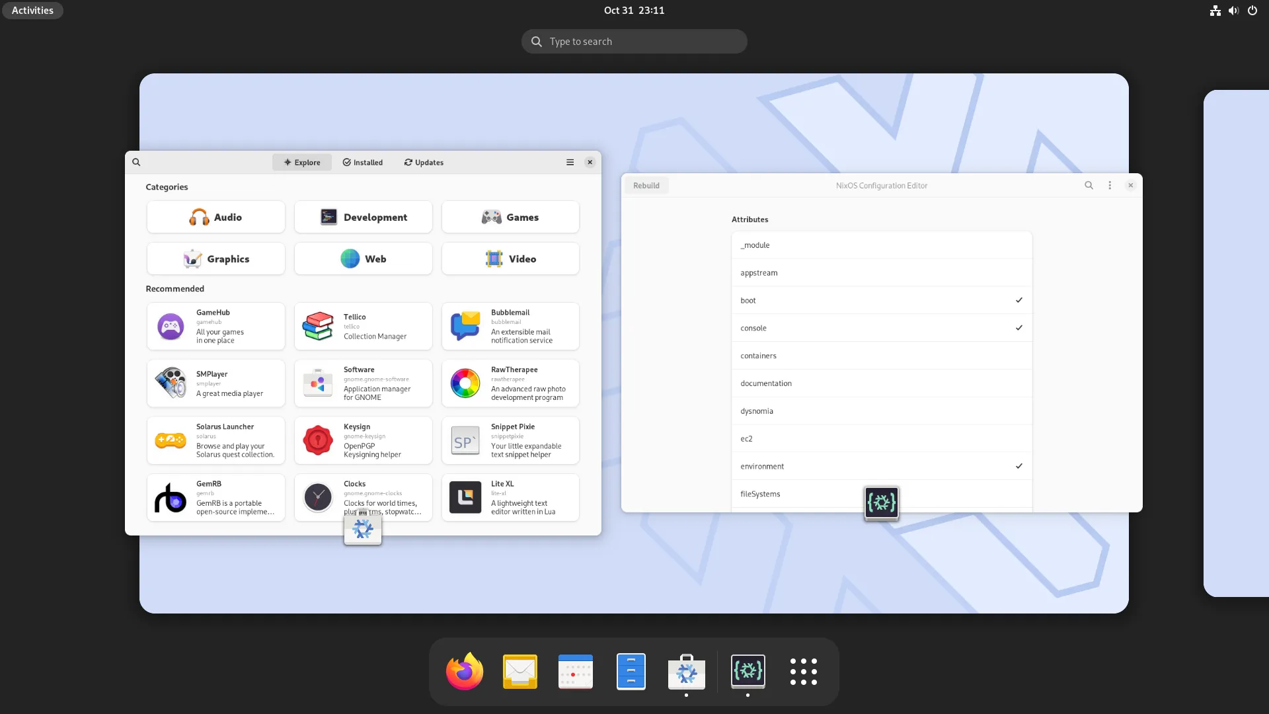Open the Activities overview
This screenshot has height=714, width=1269.
[32, 10]
